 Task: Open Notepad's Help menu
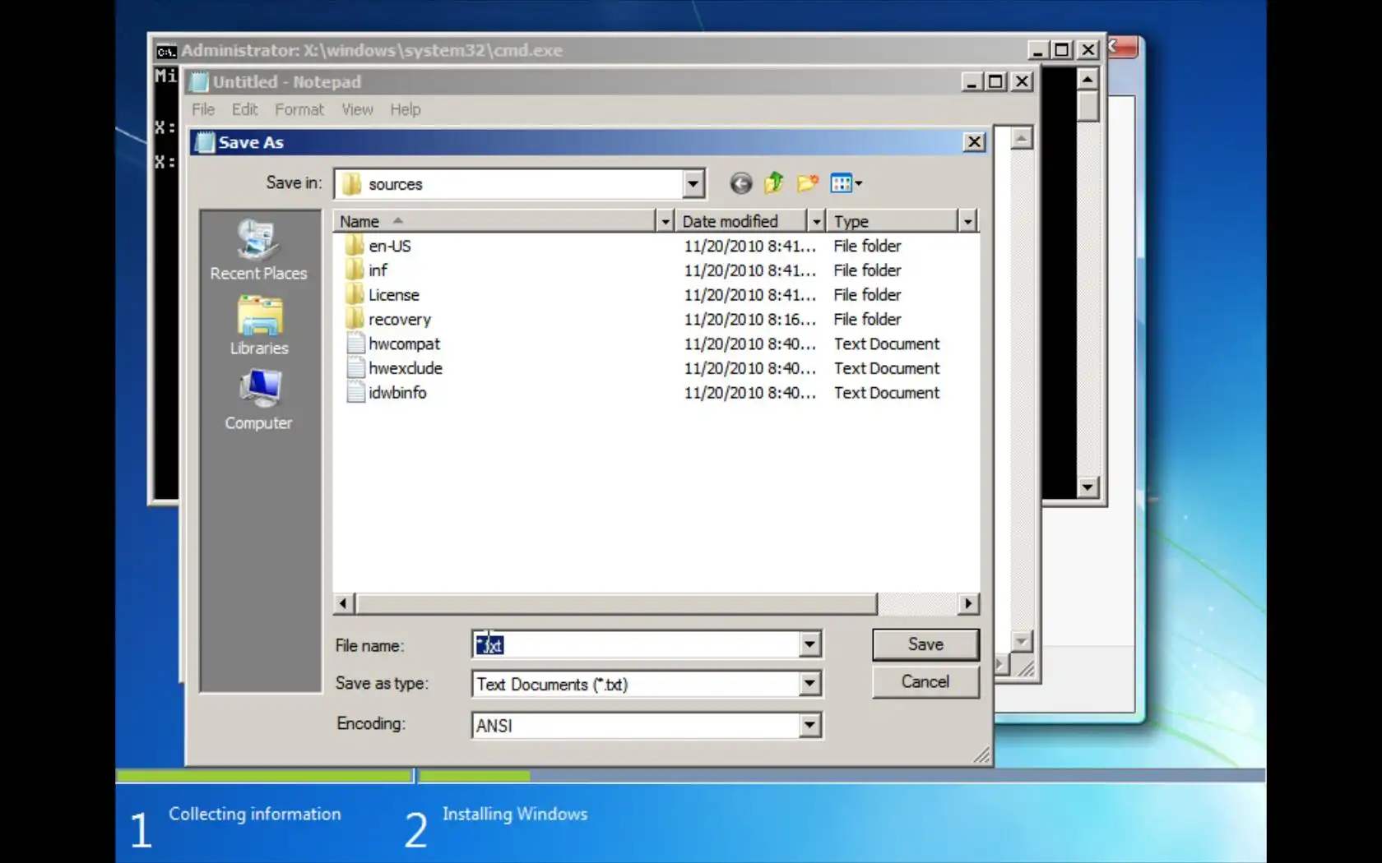coord(405,109)
